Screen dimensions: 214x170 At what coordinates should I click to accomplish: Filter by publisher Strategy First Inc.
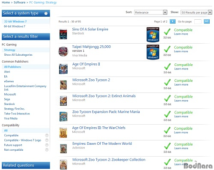tap(15, 109)
